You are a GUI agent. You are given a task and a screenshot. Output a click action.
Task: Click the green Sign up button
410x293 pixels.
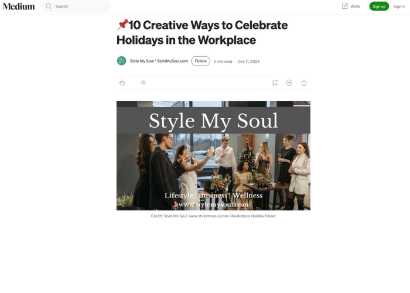click(x=379, y=6)
